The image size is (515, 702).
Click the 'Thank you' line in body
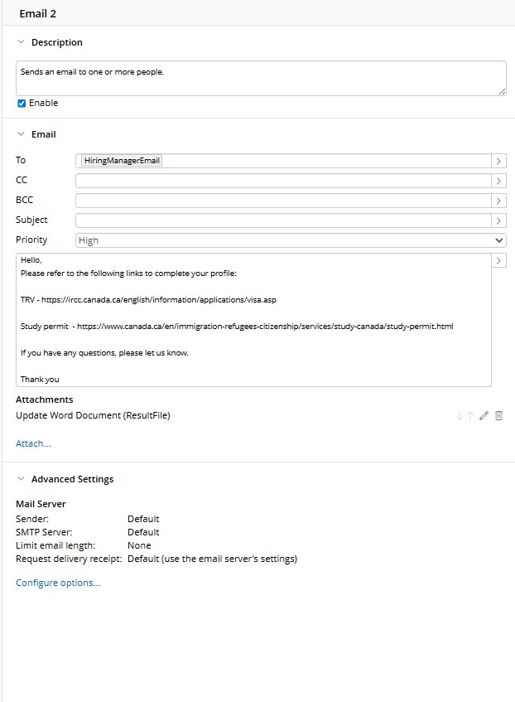click(x=40, y=380)
